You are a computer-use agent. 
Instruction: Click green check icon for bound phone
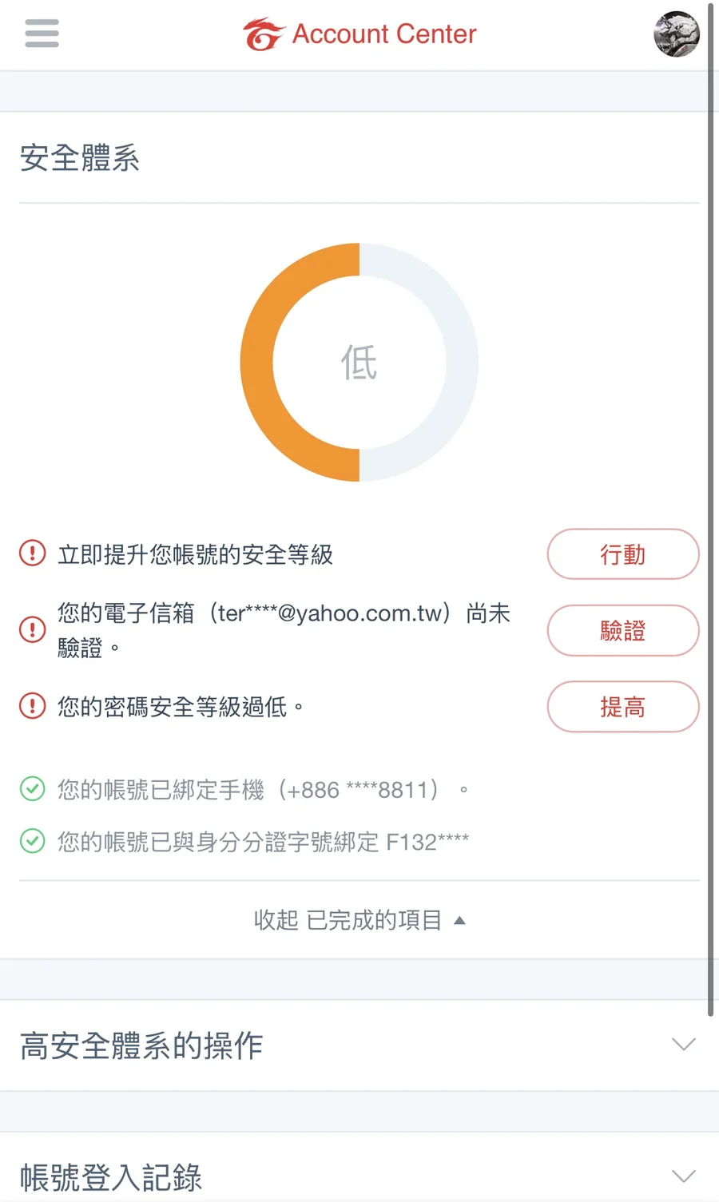(x=32, y=789)
